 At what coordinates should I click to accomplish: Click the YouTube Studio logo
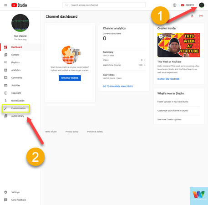coord(19,5)
